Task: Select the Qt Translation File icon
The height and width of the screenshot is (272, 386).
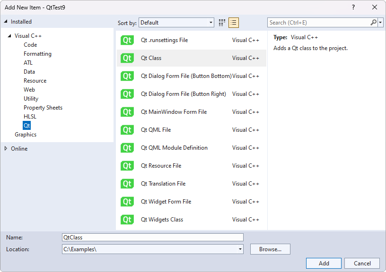Action: click(x=127, y=184)
